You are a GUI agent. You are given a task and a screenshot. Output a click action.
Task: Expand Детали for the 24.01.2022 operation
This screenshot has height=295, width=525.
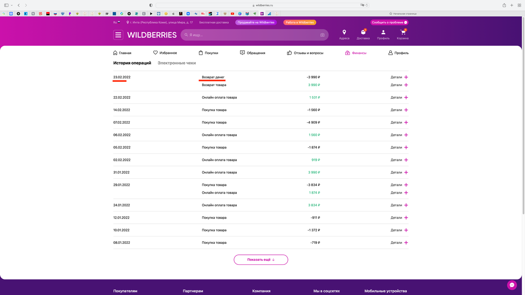pos(399,205)
